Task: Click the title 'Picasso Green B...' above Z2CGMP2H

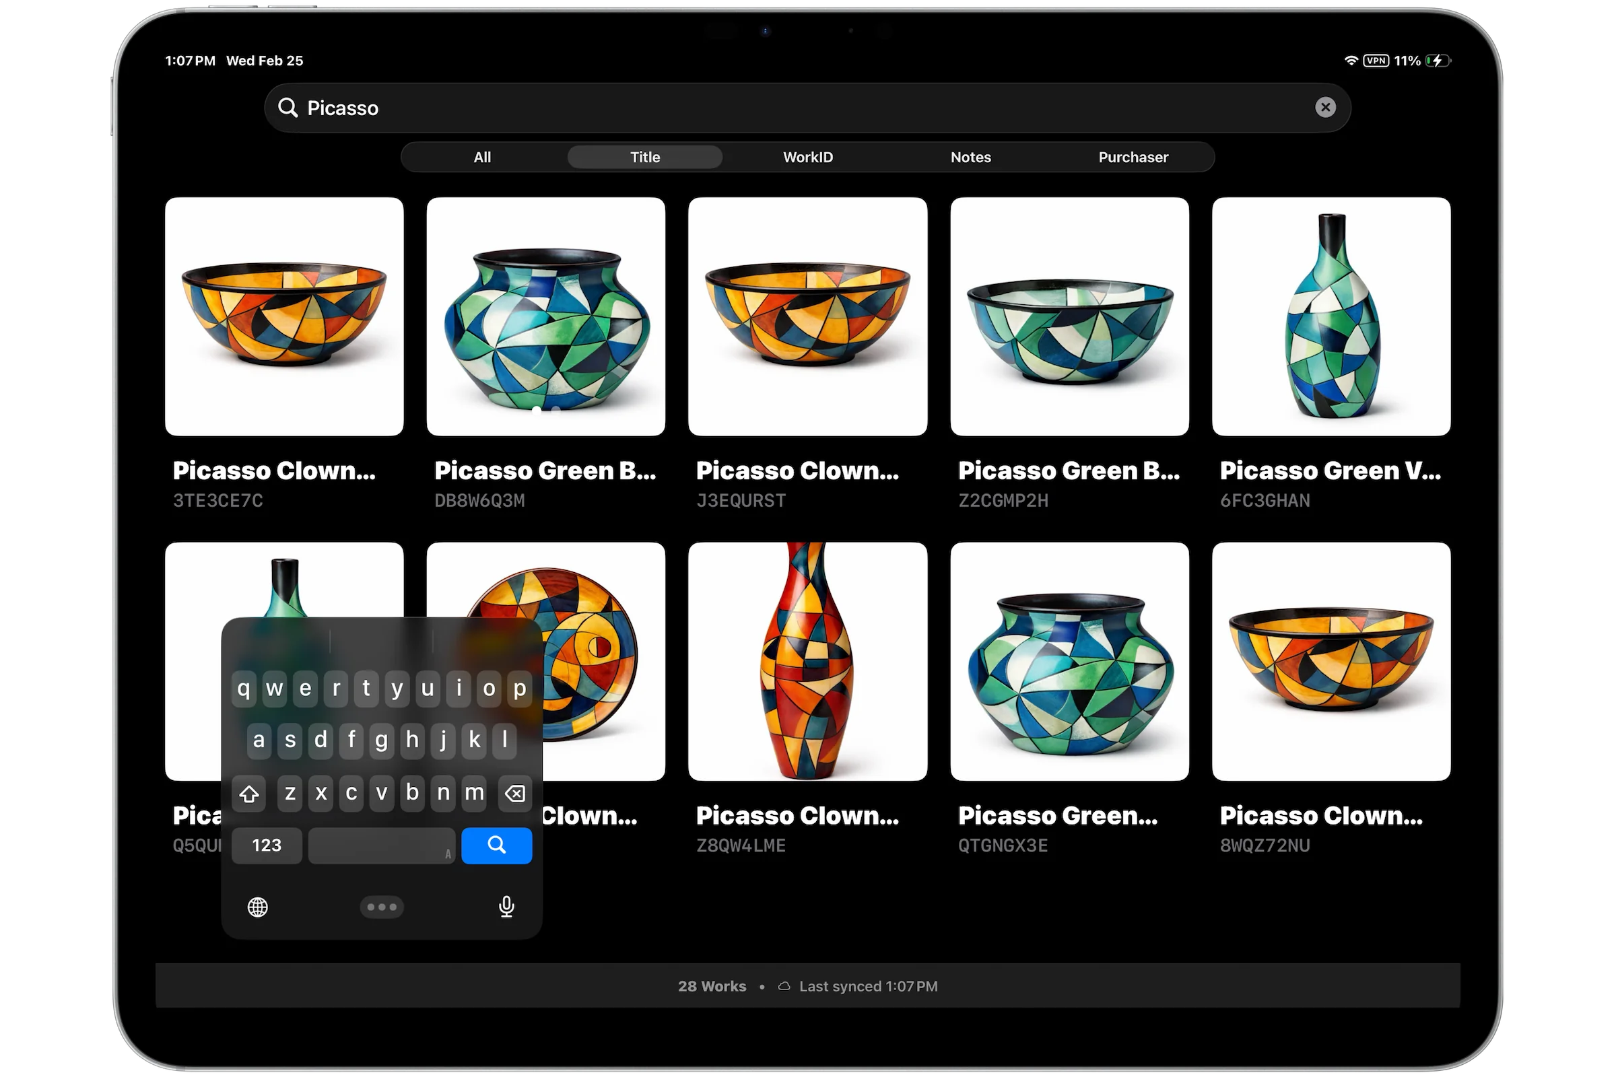Action: point(1069,471)
